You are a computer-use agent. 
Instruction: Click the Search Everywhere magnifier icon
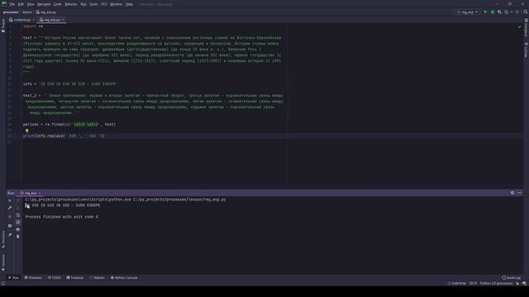click(526, 12)
